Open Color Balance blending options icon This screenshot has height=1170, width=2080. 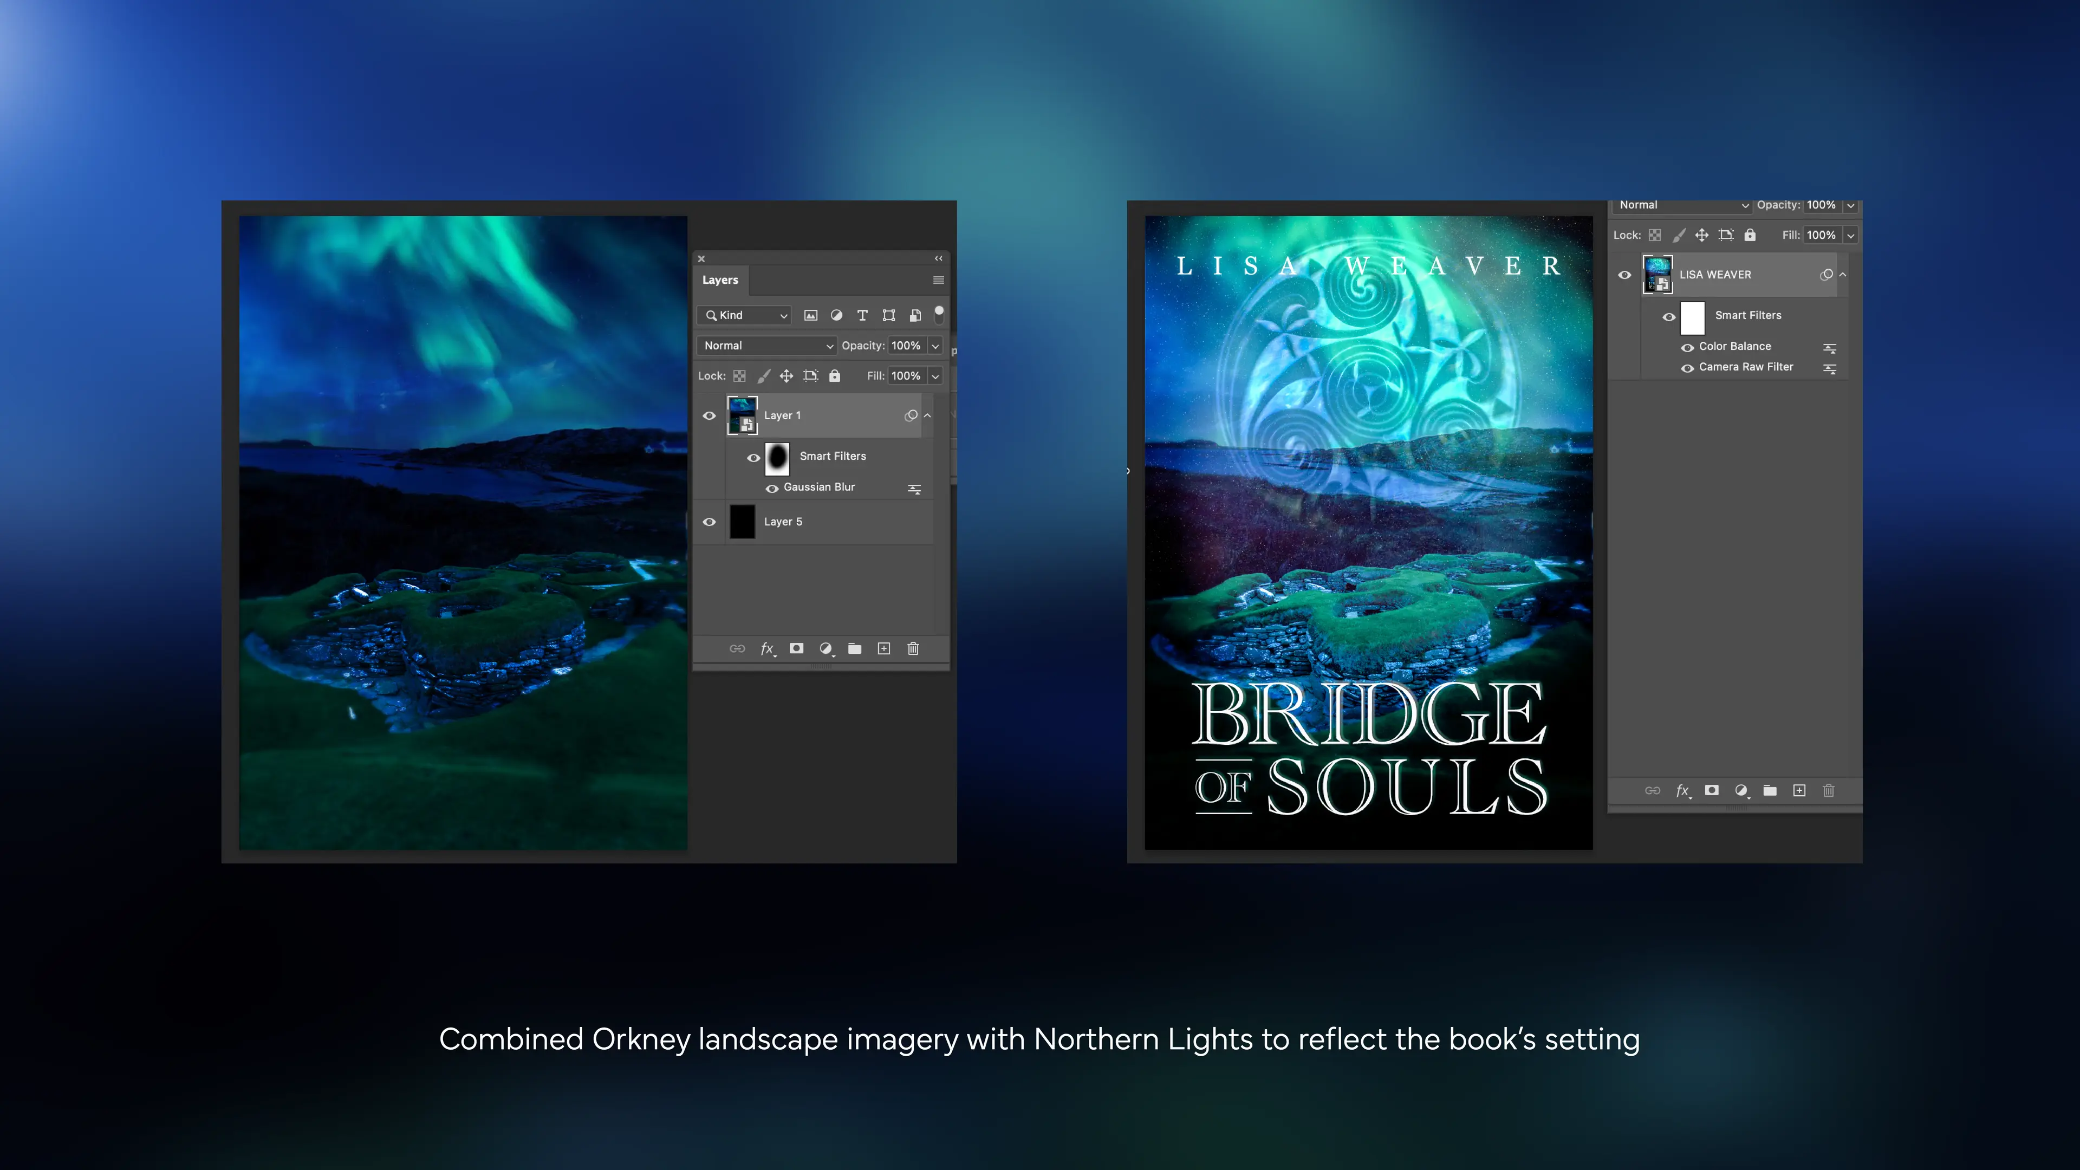[x=1830, y=349]
